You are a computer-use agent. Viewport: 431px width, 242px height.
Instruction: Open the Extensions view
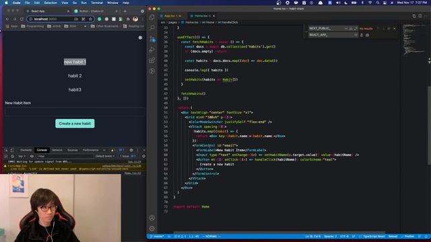point(152,61)
